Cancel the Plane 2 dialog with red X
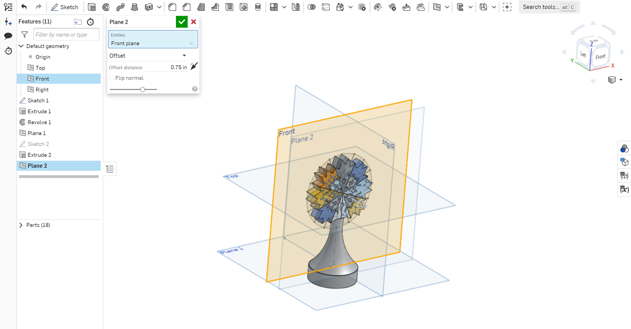The height and width of the screenshot is (329, 631). (x=193, y=21)
